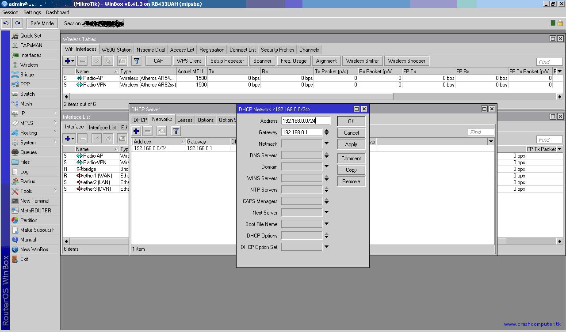Click the filter funnel in DHCP Server
This screenshot has height=332, width=566.
click(176, 131)
